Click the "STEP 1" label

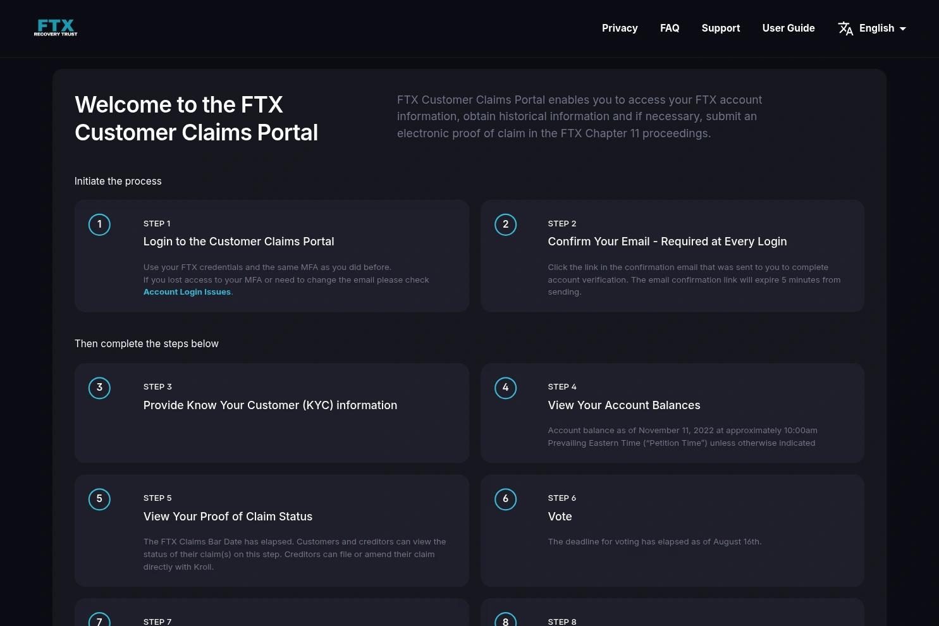(x=157, y=224)
